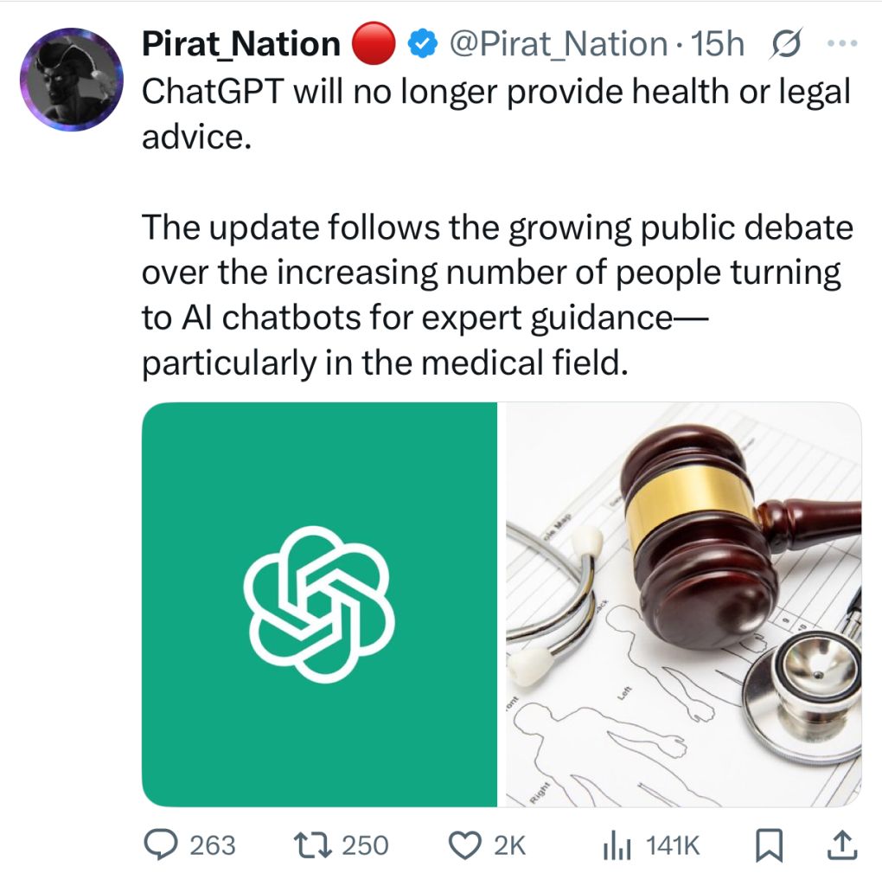Image resolution: width=882 pixels, height=886 pixels.
Task: Open the gavel and stethoscope image
Action: point(683,604)
